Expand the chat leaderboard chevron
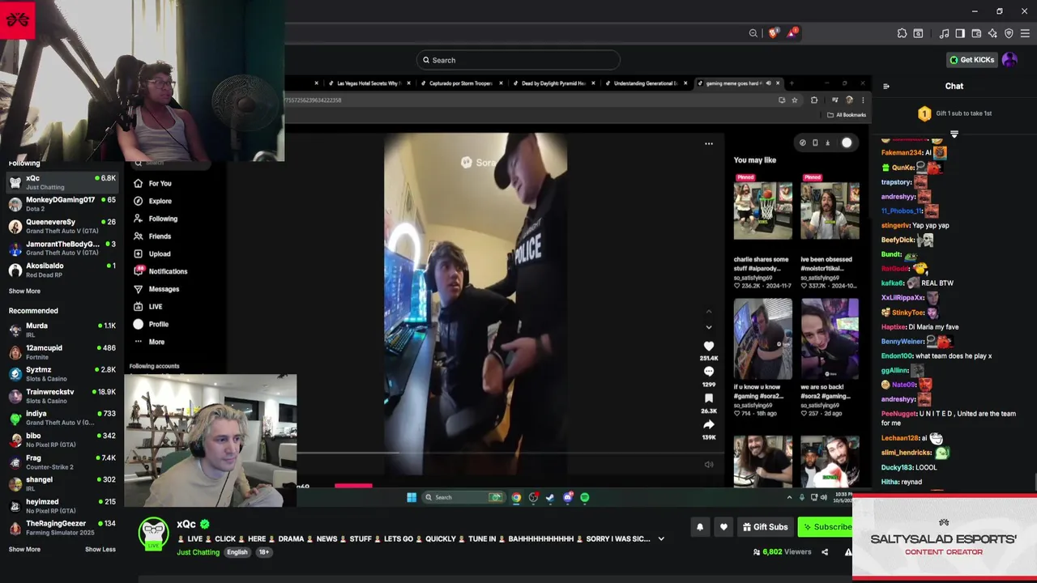The image size is (1037, 583). [954, 134]
